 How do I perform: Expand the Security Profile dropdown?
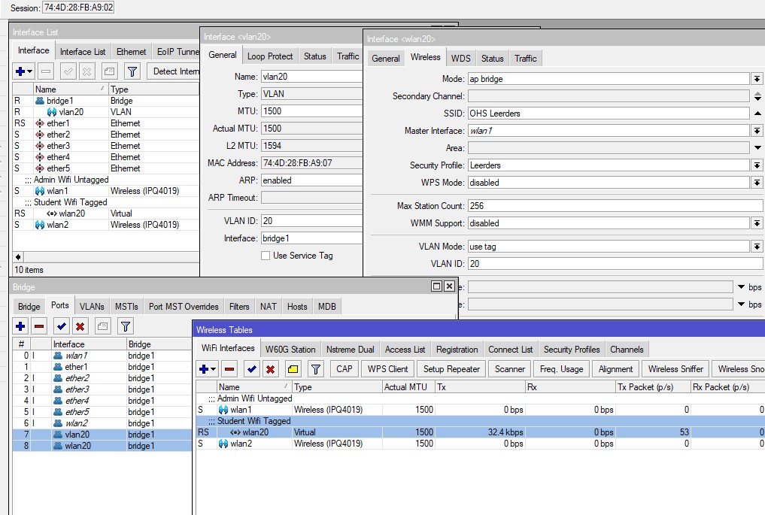coord(757,165)
